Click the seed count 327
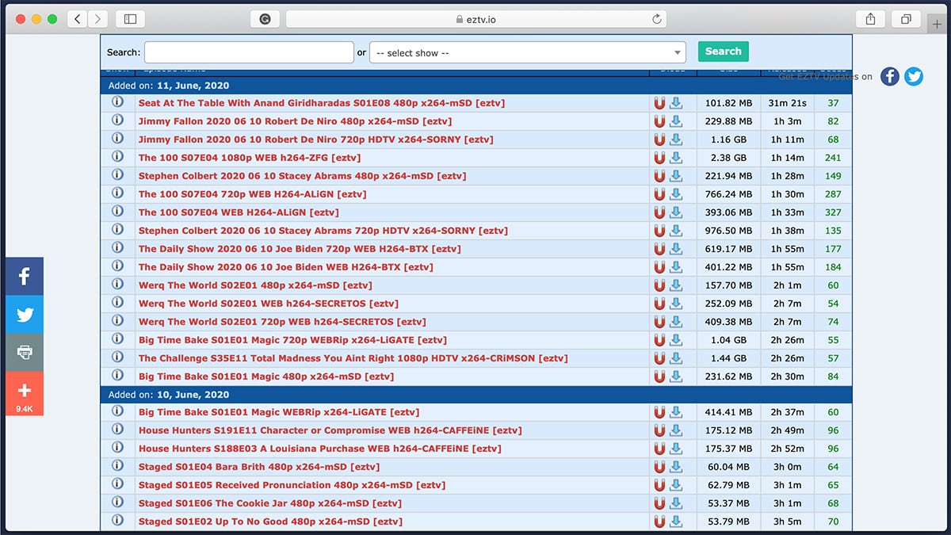 click(833, 212)
